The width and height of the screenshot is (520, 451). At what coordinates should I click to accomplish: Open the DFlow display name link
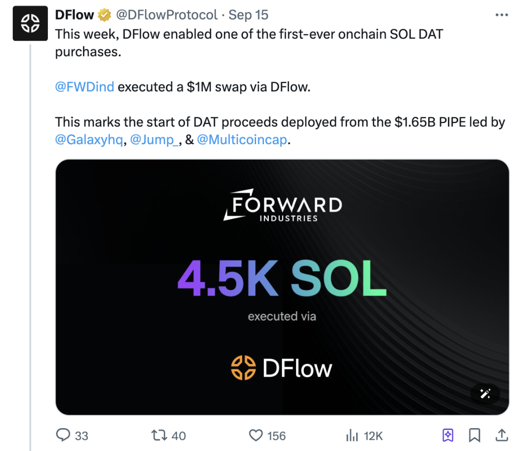[74, 15]
